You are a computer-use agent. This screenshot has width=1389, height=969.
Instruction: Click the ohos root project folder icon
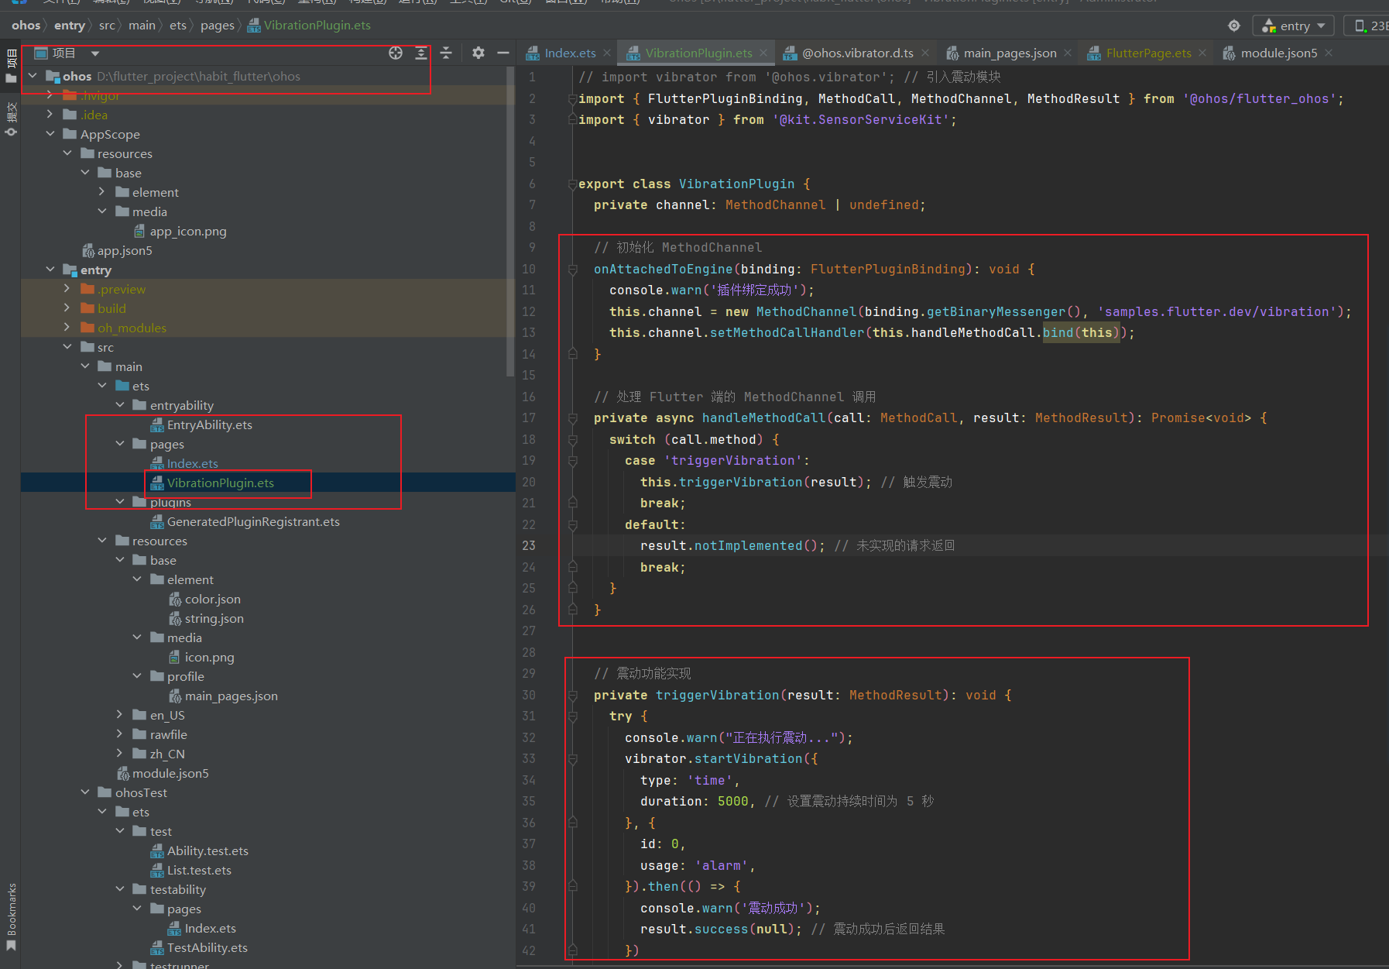click(53, 76)
